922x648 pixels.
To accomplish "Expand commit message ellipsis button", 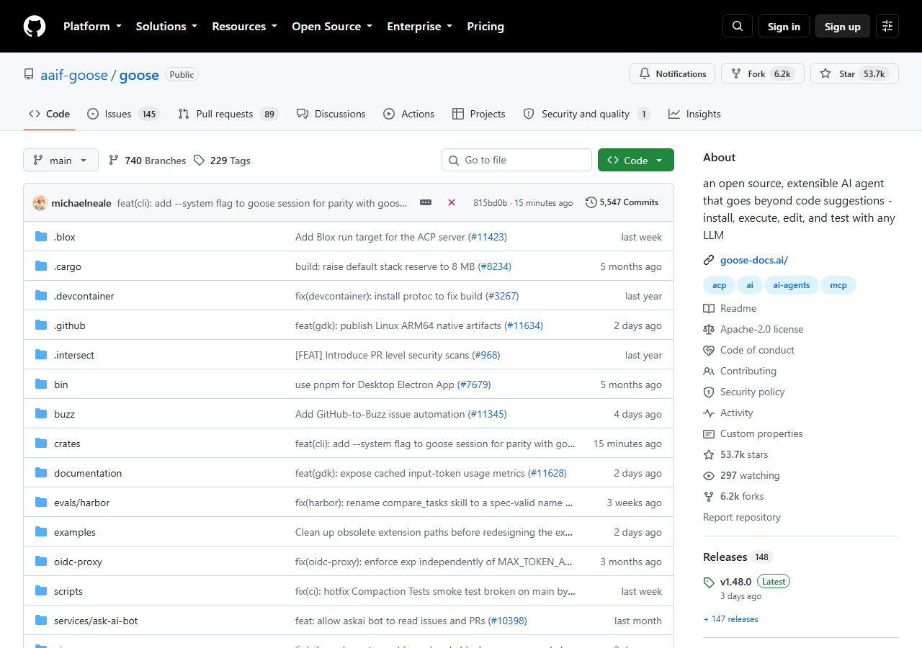I will click(x=426, y=202).
